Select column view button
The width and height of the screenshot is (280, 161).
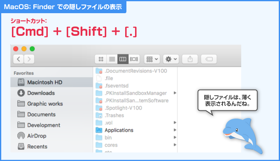(x=123, y=59)
